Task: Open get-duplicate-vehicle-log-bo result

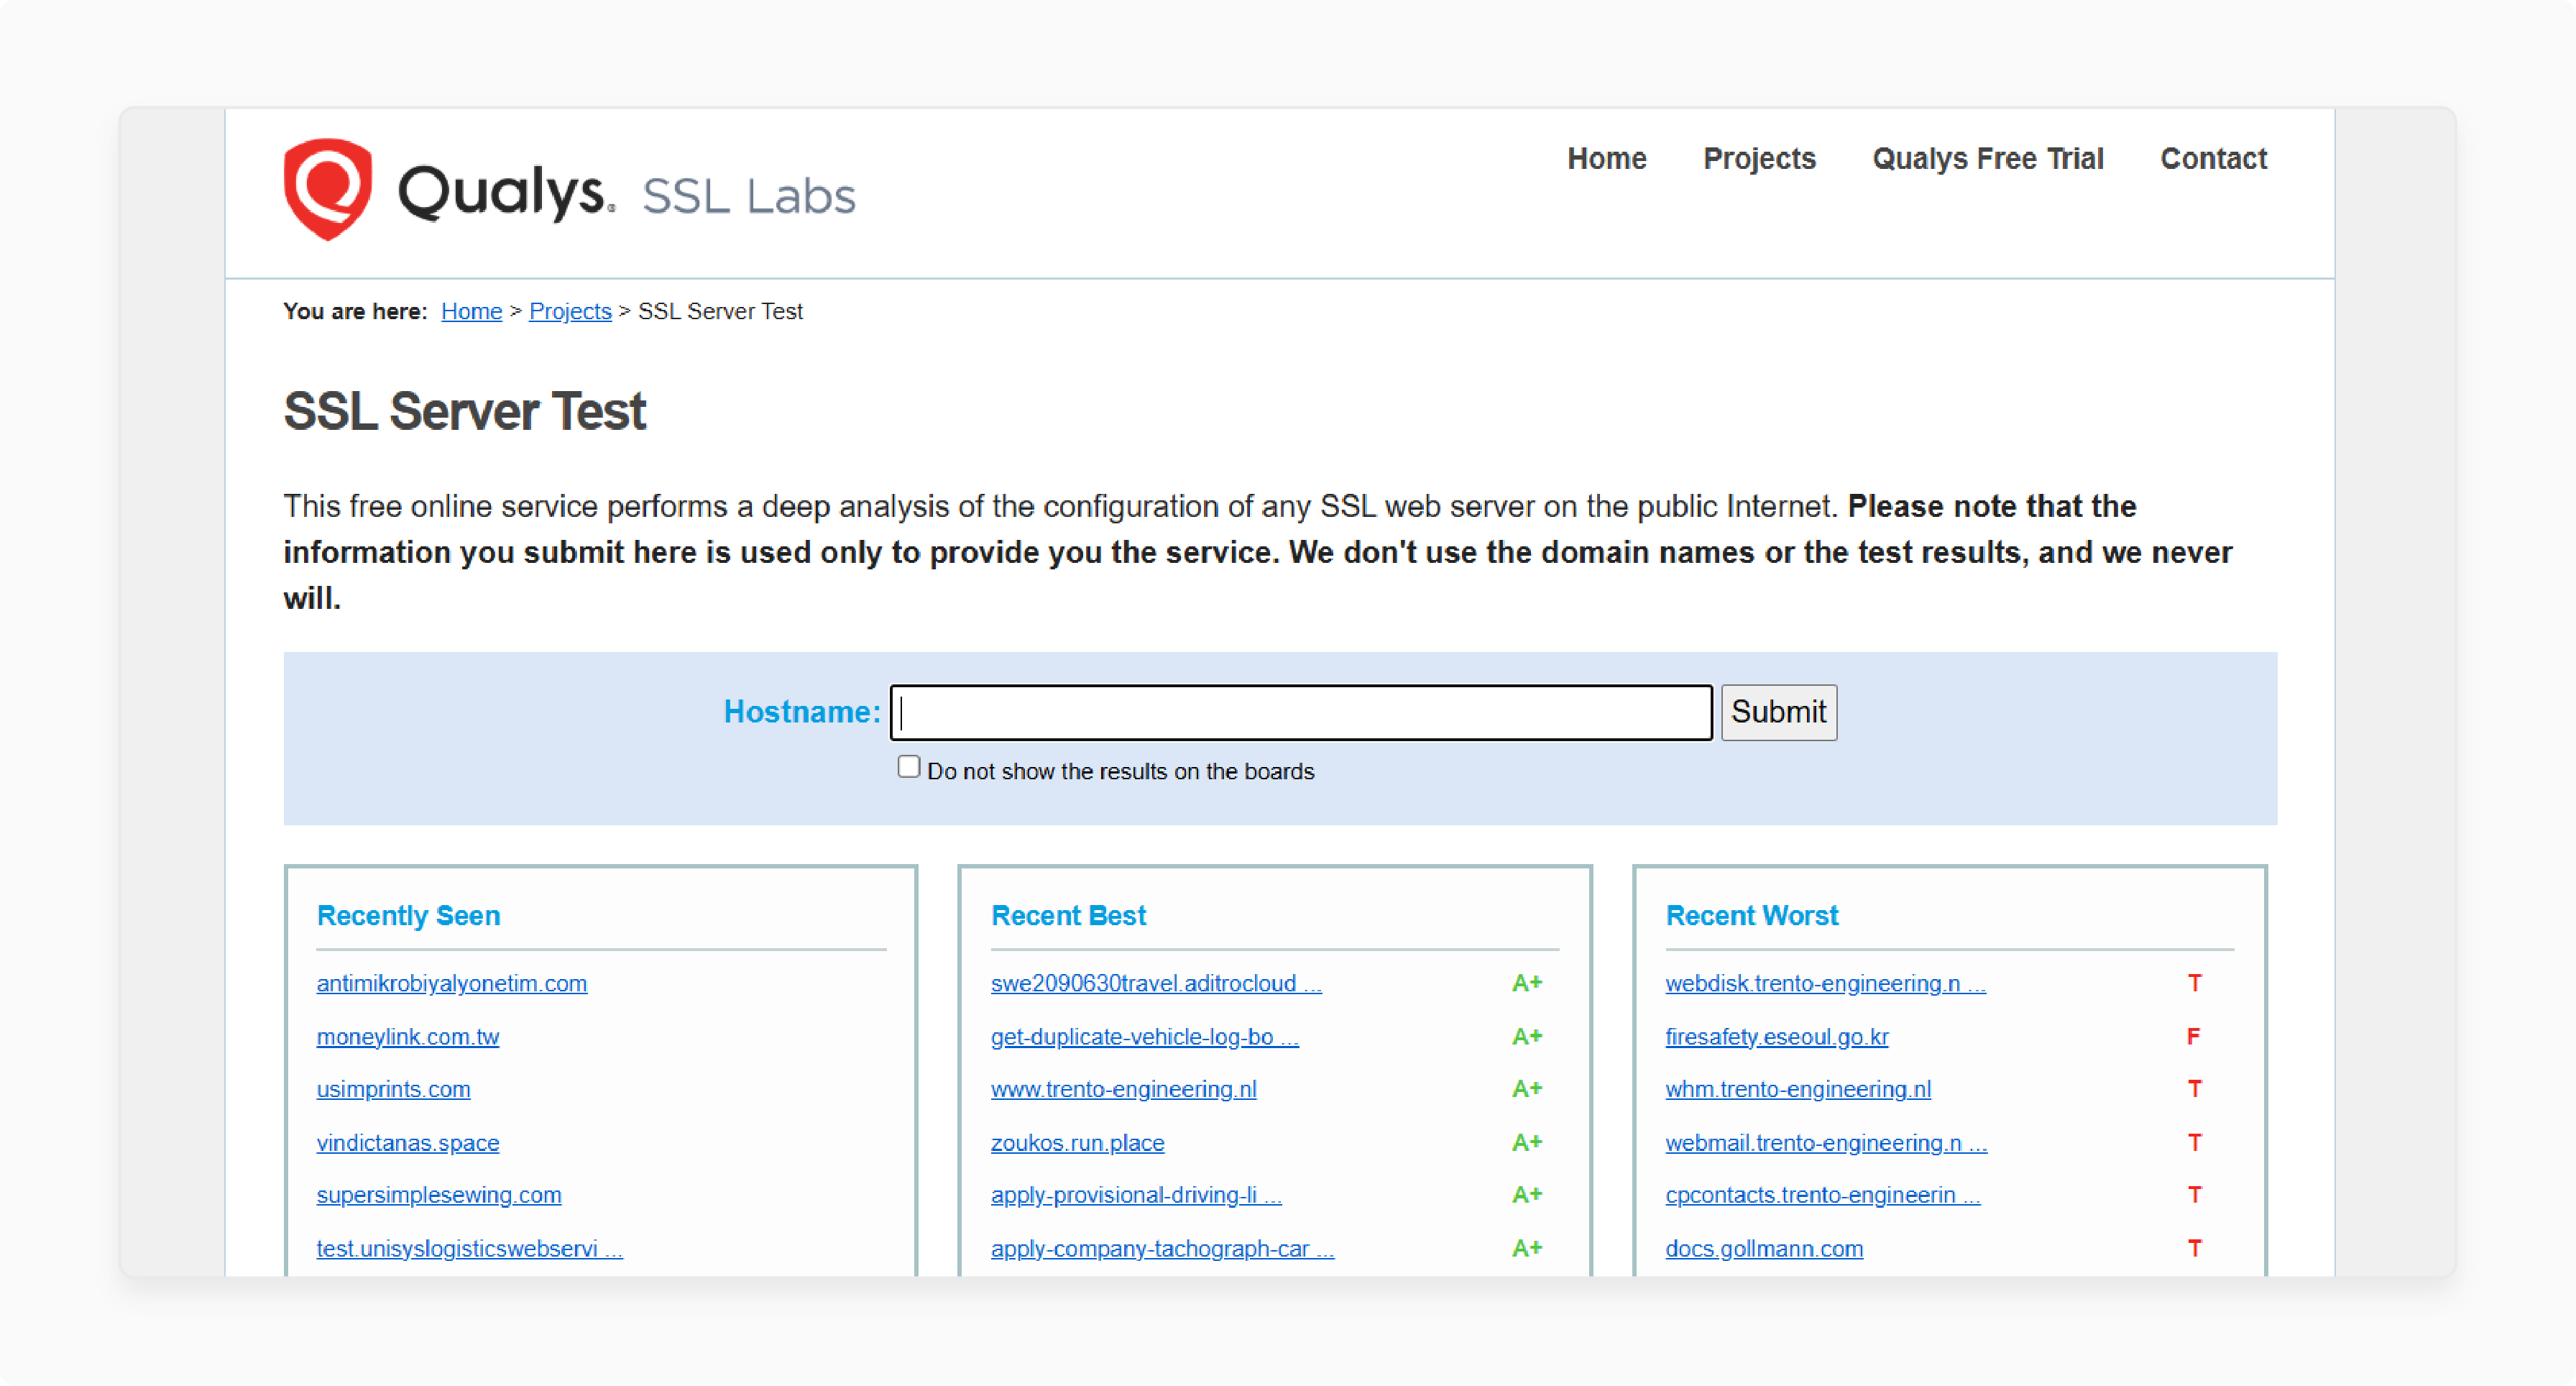Action: pyautogui.click(x=1145, y=1036)
